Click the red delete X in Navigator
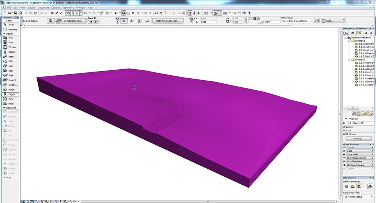The width and height of the screenshot is (376, 203). click(x=372, y=114)
